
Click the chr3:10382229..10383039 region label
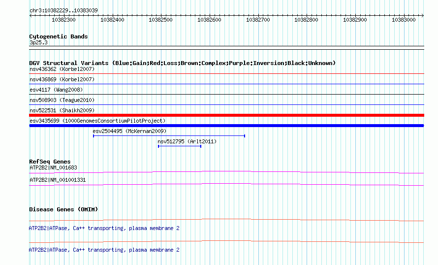[63, 11]
